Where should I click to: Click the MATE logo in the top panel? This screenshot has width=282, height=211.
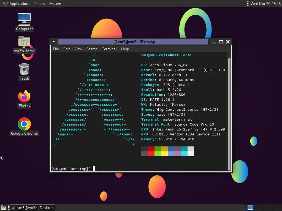5,3
